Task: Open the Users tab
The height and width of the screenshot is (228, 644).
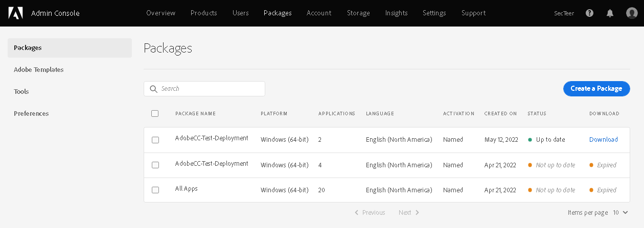Action: click(240, 13)
